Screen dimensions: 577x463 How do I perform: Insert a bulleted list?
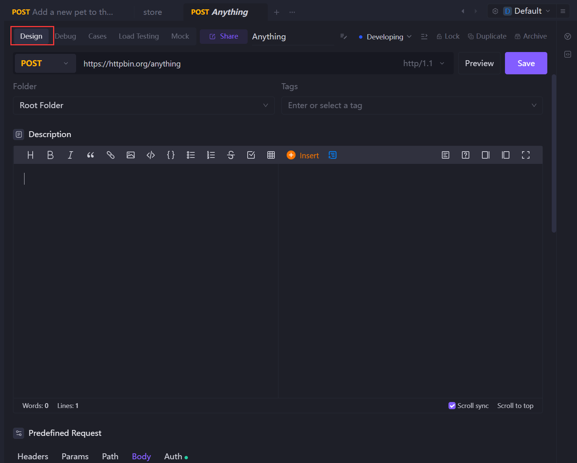pos(191,155)
